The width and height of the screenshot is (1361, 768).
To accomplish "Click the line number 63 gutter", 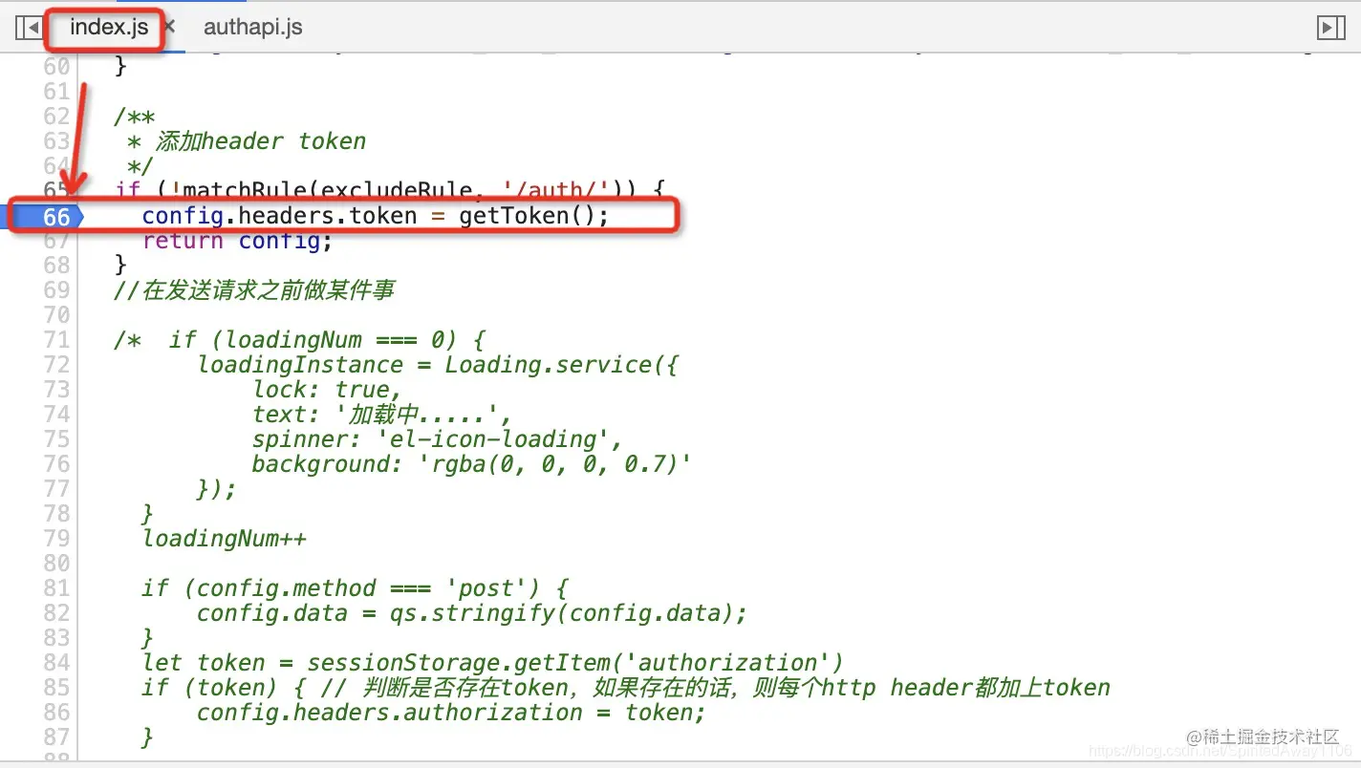I will [57, 140].
